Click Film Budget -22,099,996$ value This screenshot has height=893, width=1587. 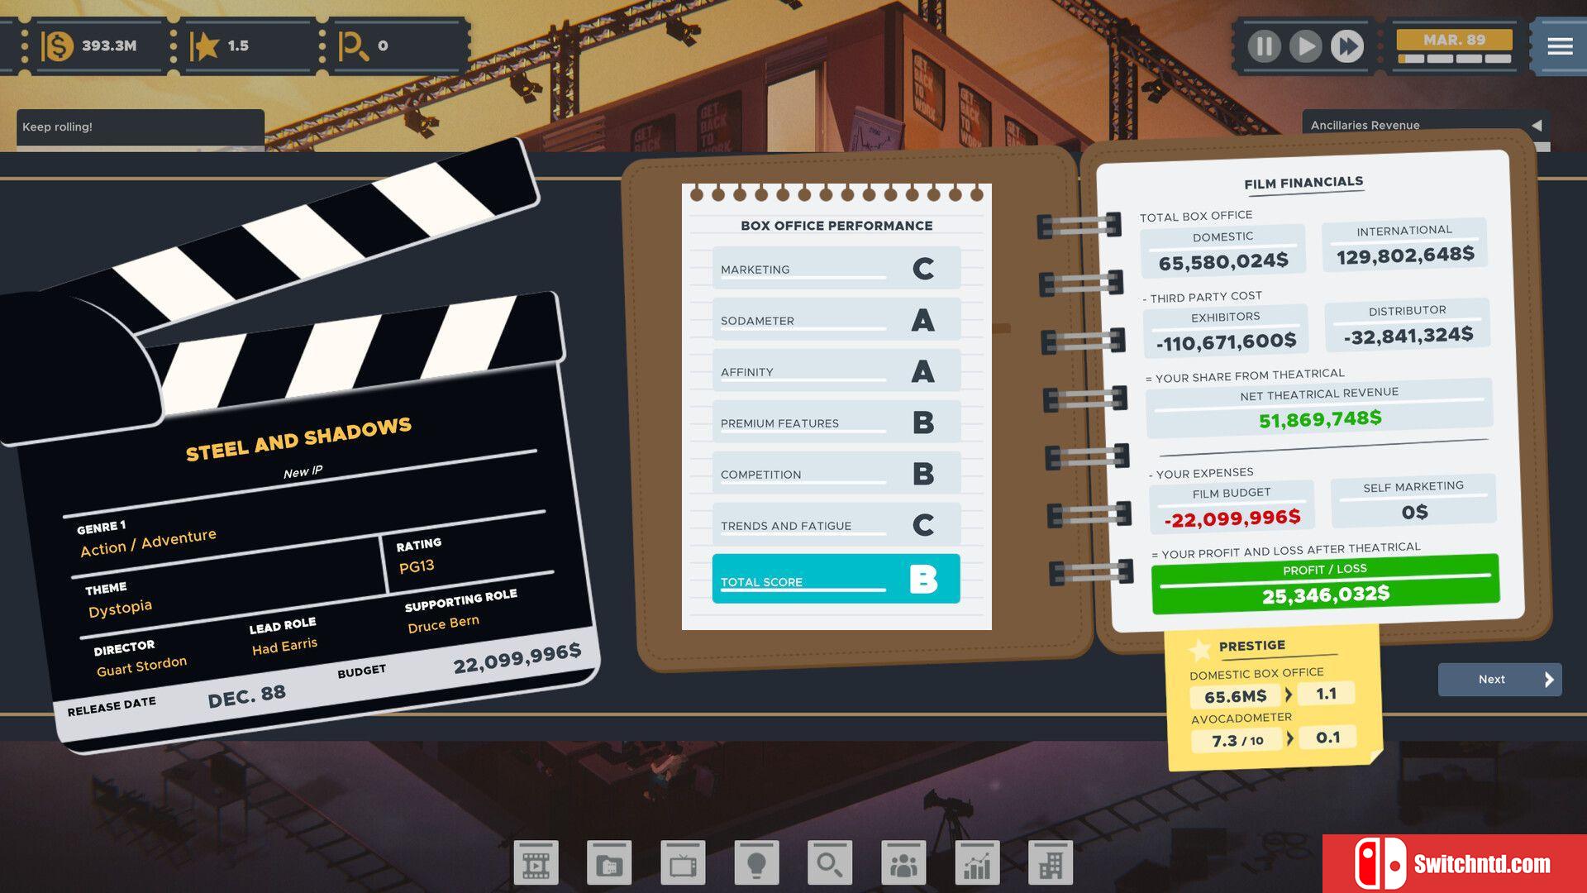tap(1232, 518)
